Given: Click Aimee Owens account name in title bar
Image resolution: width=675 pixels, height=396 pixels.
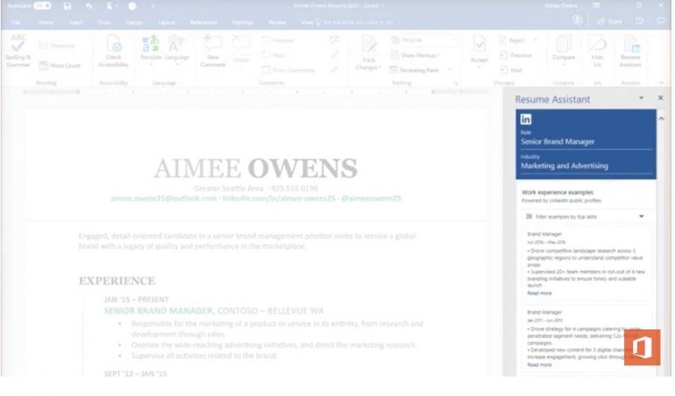Looking at the screenshot, I should click(561, 5).
